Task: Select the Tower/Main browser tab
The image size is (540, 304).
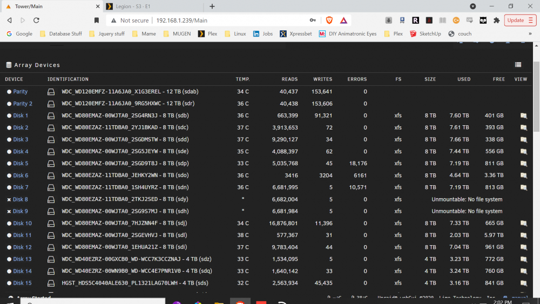Action: click(52, 6)
